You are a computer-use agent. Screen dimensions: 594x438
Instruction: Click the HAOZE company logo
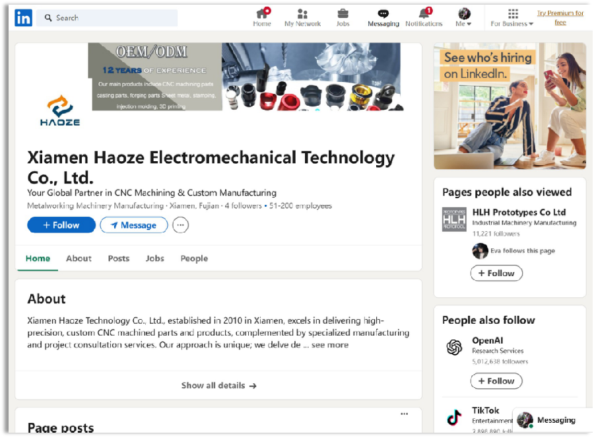pyautogui.click(x=60, y=110)
